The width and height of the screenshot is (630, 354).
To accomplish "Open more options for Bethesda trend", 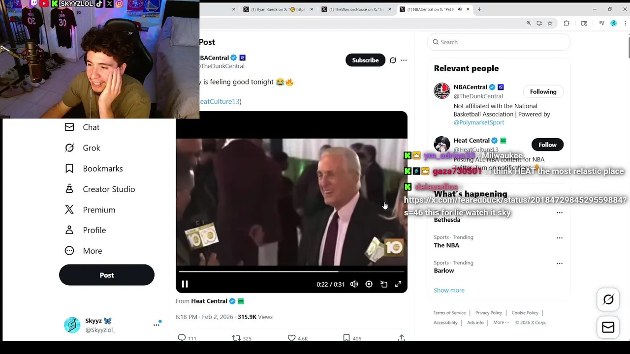I will [559, 212].
